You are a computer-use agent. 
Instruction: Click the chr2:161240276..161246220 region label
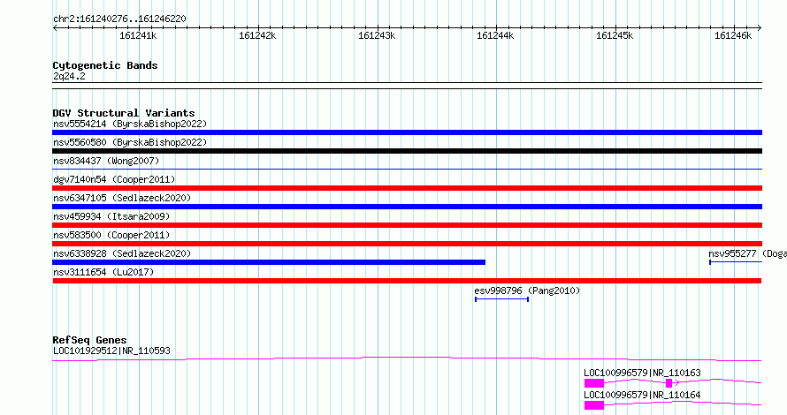[119, 19]
